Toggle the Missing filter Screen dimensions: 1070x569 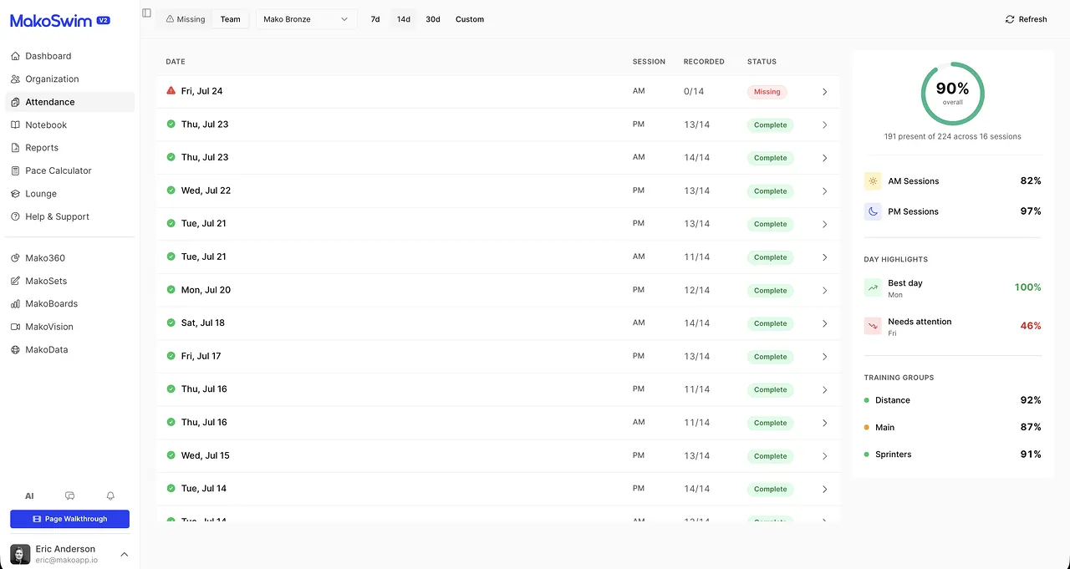pyautogui.click(x=186, y=19)
